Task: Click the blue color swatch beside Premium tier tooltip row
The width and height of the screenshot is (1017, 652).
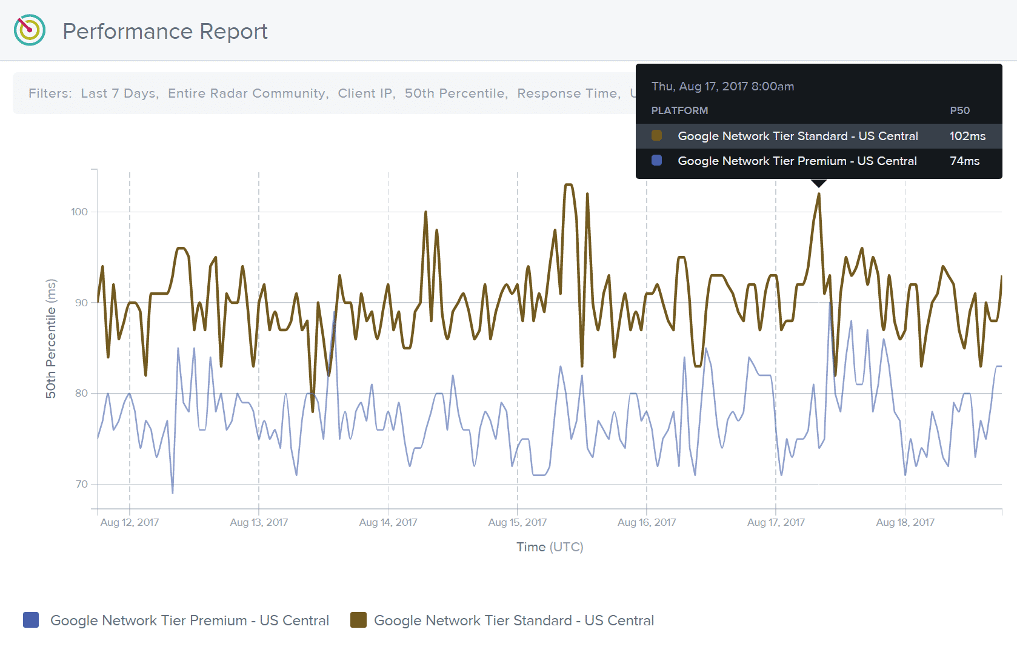Action: tap(656, 161)
